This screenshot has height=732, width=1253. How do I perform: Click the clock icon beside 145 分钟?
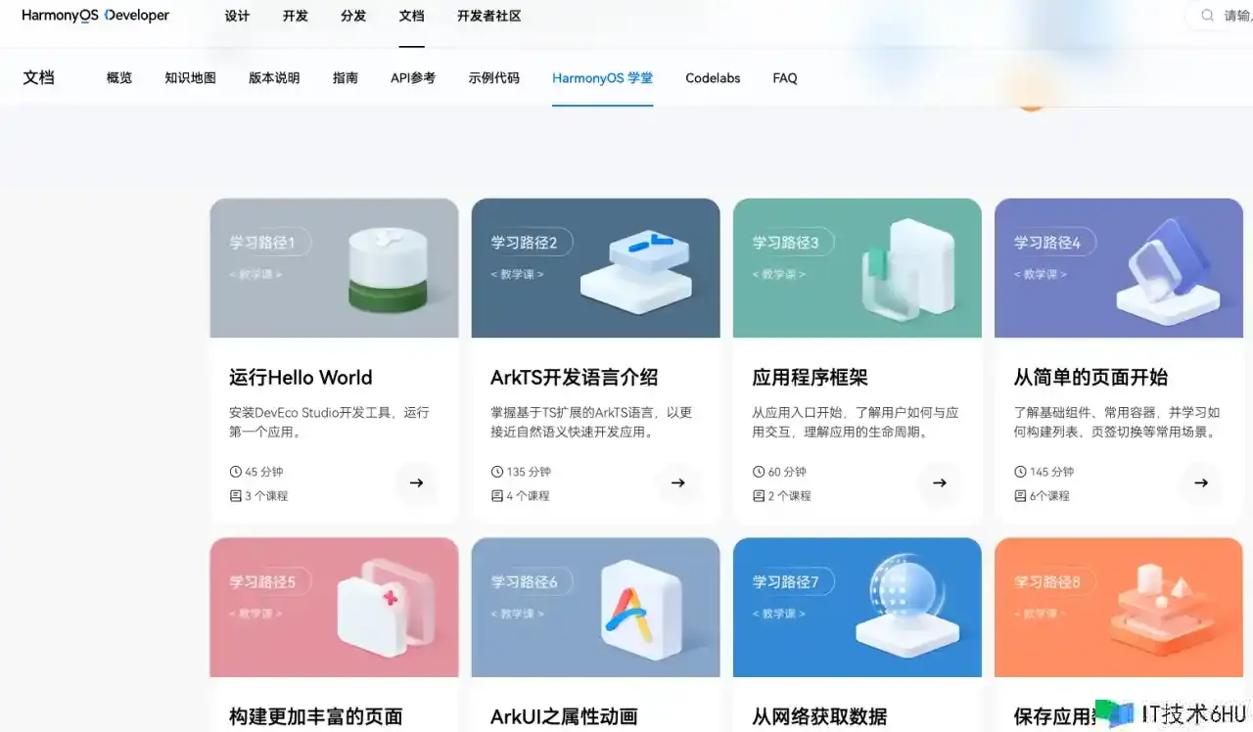click(x=1020, y=472)
